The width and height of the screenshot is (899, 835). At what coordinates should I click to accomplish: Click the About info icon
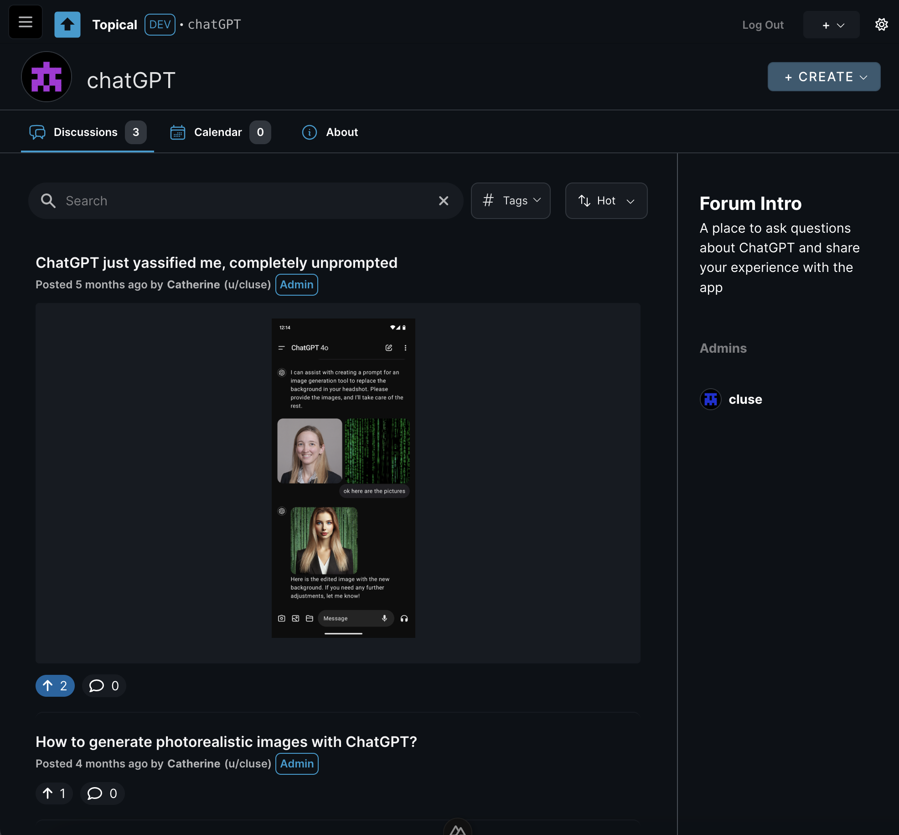coord(310,132)
